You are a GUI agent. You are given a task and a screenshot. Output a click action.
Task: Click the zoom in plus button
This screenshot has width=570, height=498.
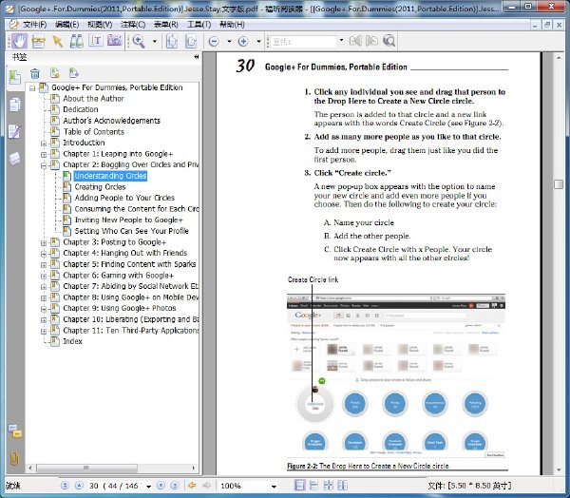tap(243, 41)
